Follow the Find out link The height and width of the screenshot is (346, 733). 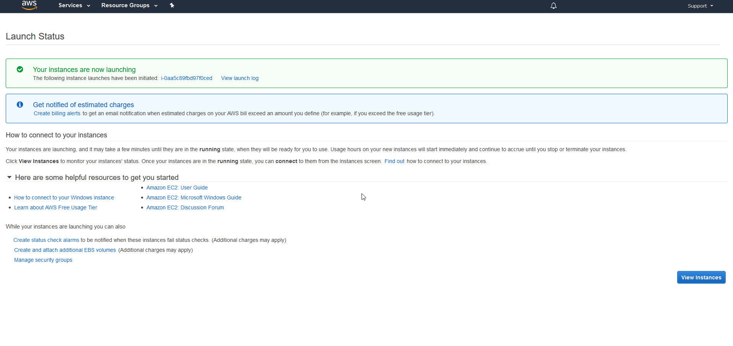point(394,161)
